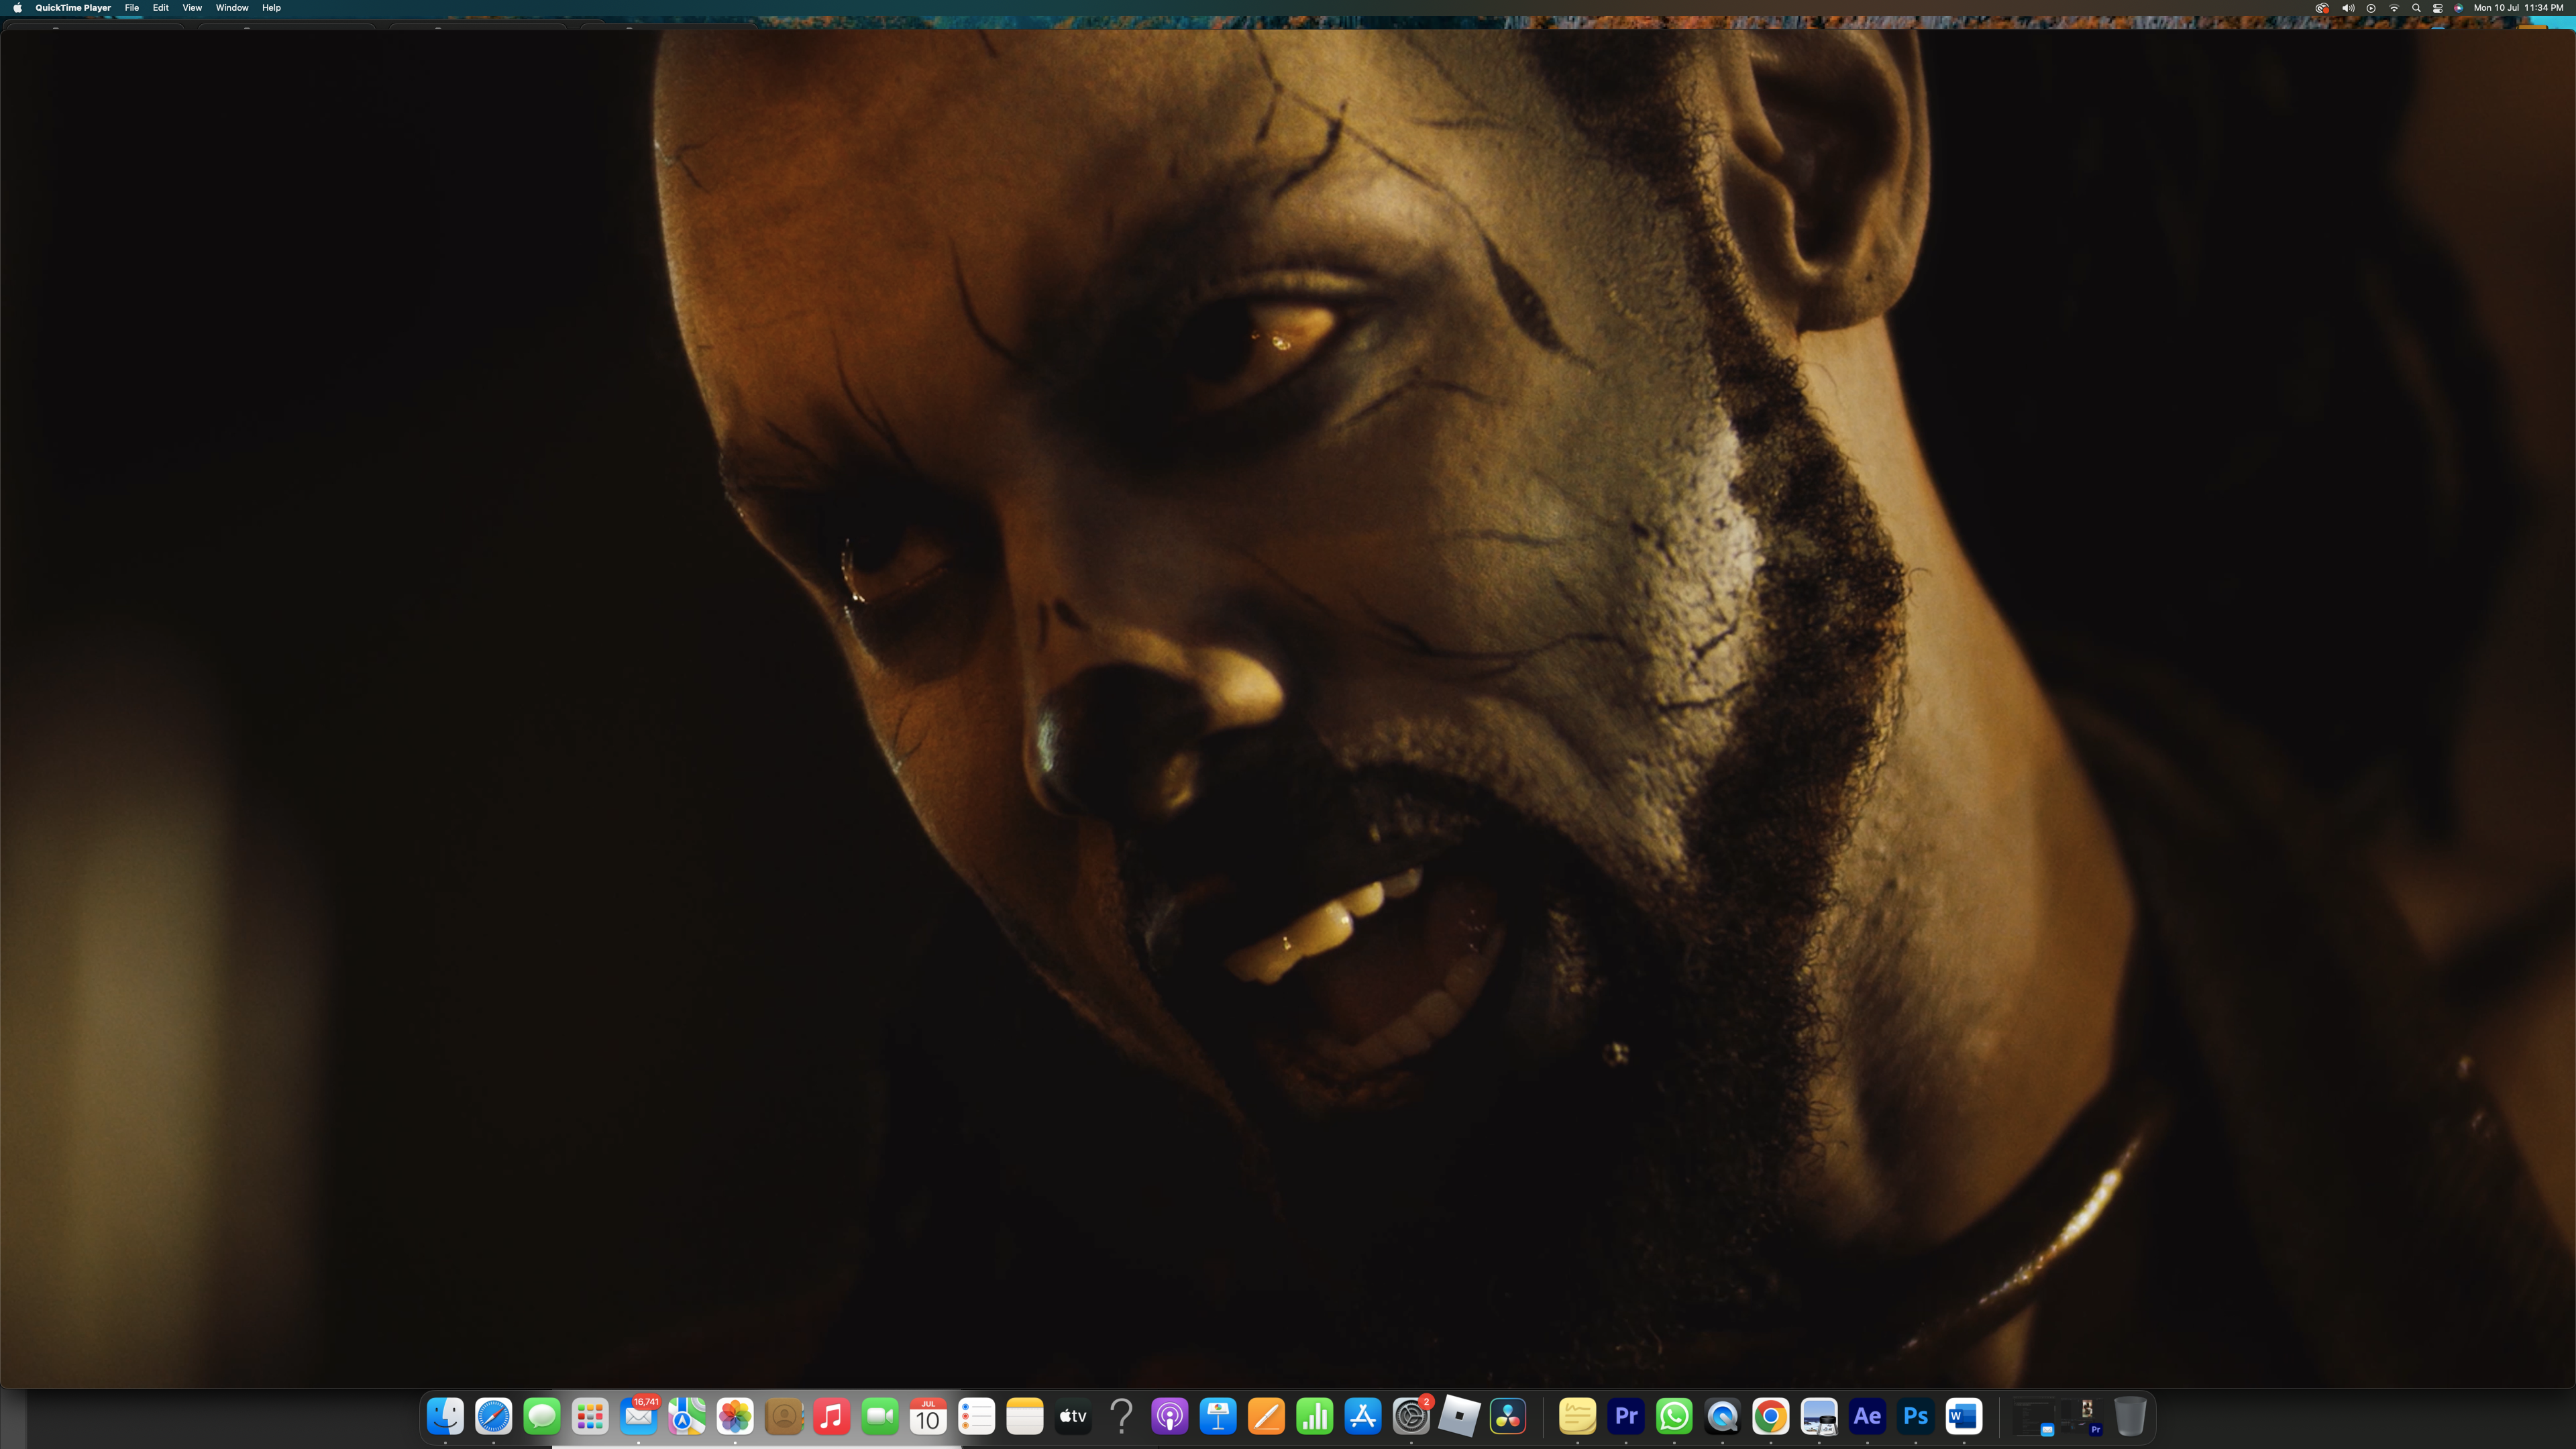The height and width of the screenshot is (1449, 2576).
Task: Open the View menu
Action: [192, 8]
